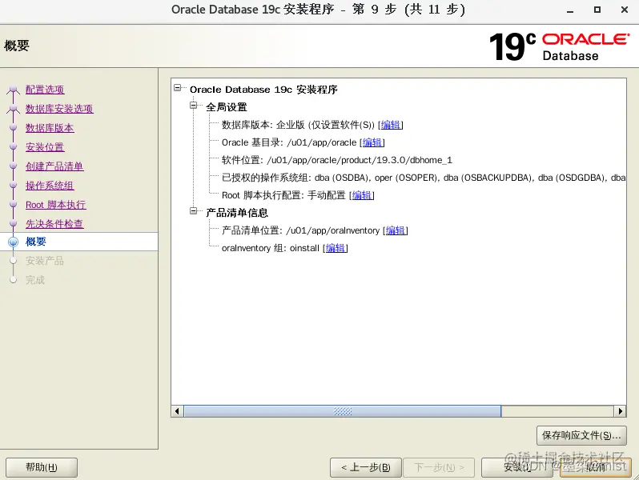The image size is (639, 480).
Task: Edit the Root 脚本执行配置 link
Action: pos(362,195)
